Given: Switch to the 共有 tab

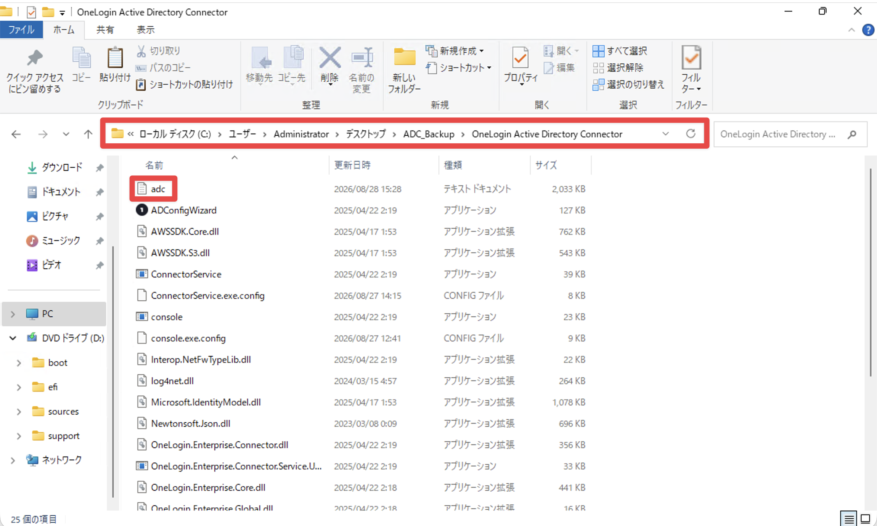Looking at the screenshot, I should point(105,30).
